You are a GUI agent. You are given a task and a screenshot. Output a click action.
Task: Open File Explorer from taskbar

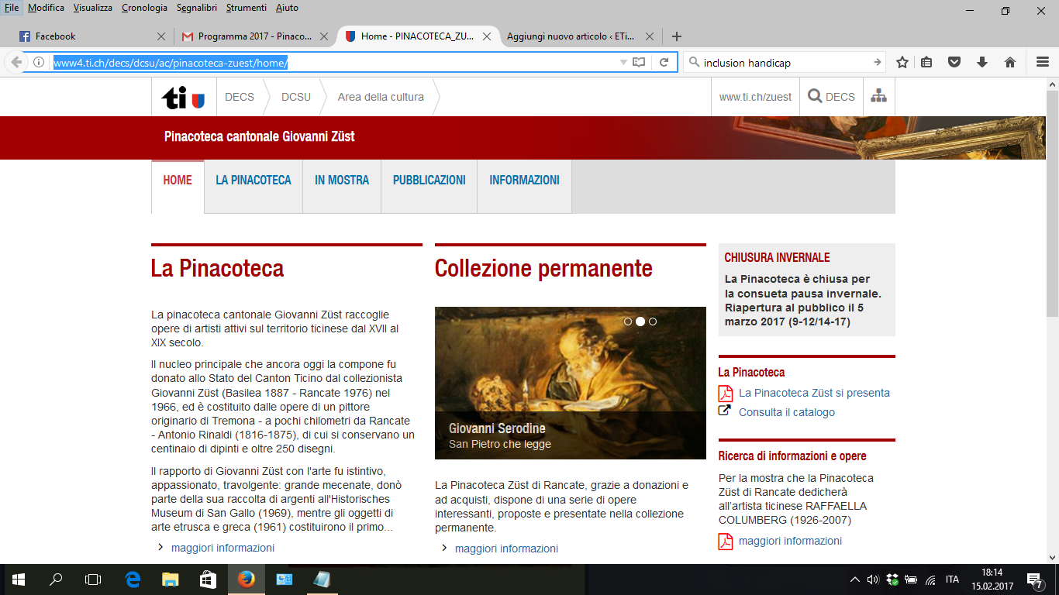[x=170, y=580]
